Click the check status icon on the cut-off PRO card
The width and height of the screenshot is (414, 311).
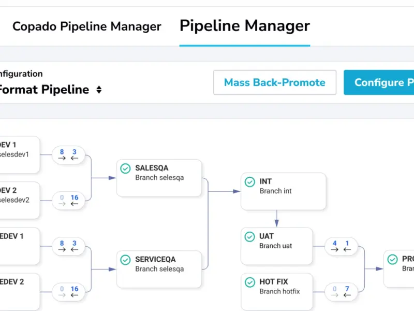click(x=393, y=260)
